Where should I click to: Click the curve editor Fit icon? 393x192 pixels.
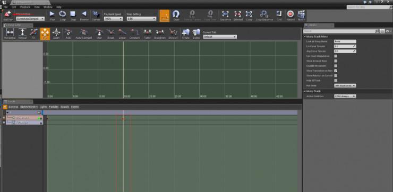click(33, 32)
